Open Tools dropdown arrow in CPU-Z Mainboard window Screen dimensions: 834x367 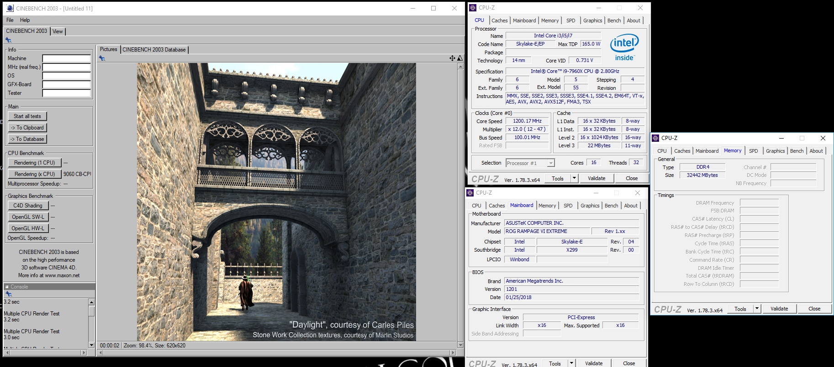(x=571, y=363)
